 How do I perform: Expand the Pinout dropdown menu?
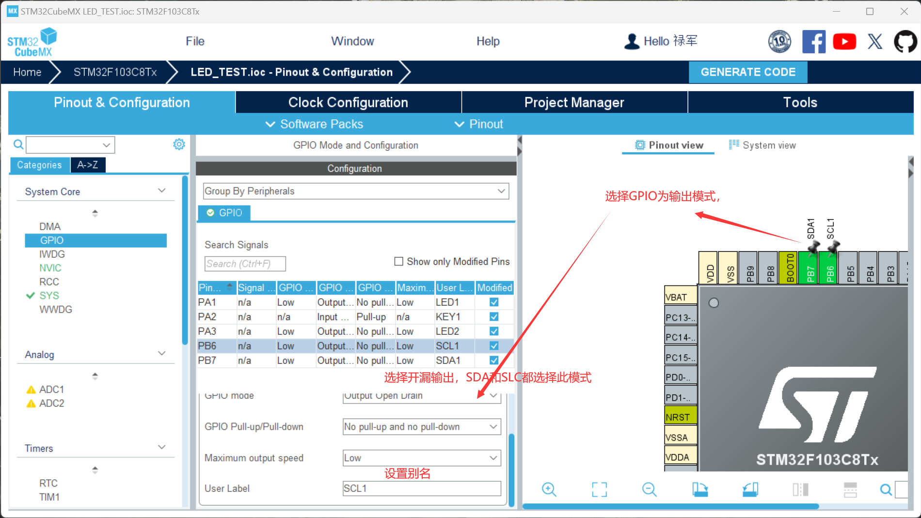click(x=478, y=124)
